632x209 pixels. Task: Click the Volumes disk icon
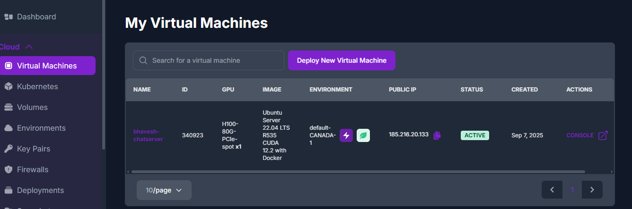(9, 107)
